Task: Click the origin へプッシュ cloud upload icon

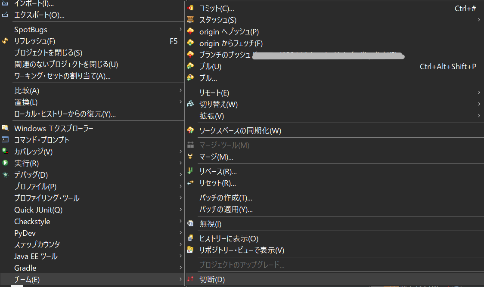Action: coord(190,31)
